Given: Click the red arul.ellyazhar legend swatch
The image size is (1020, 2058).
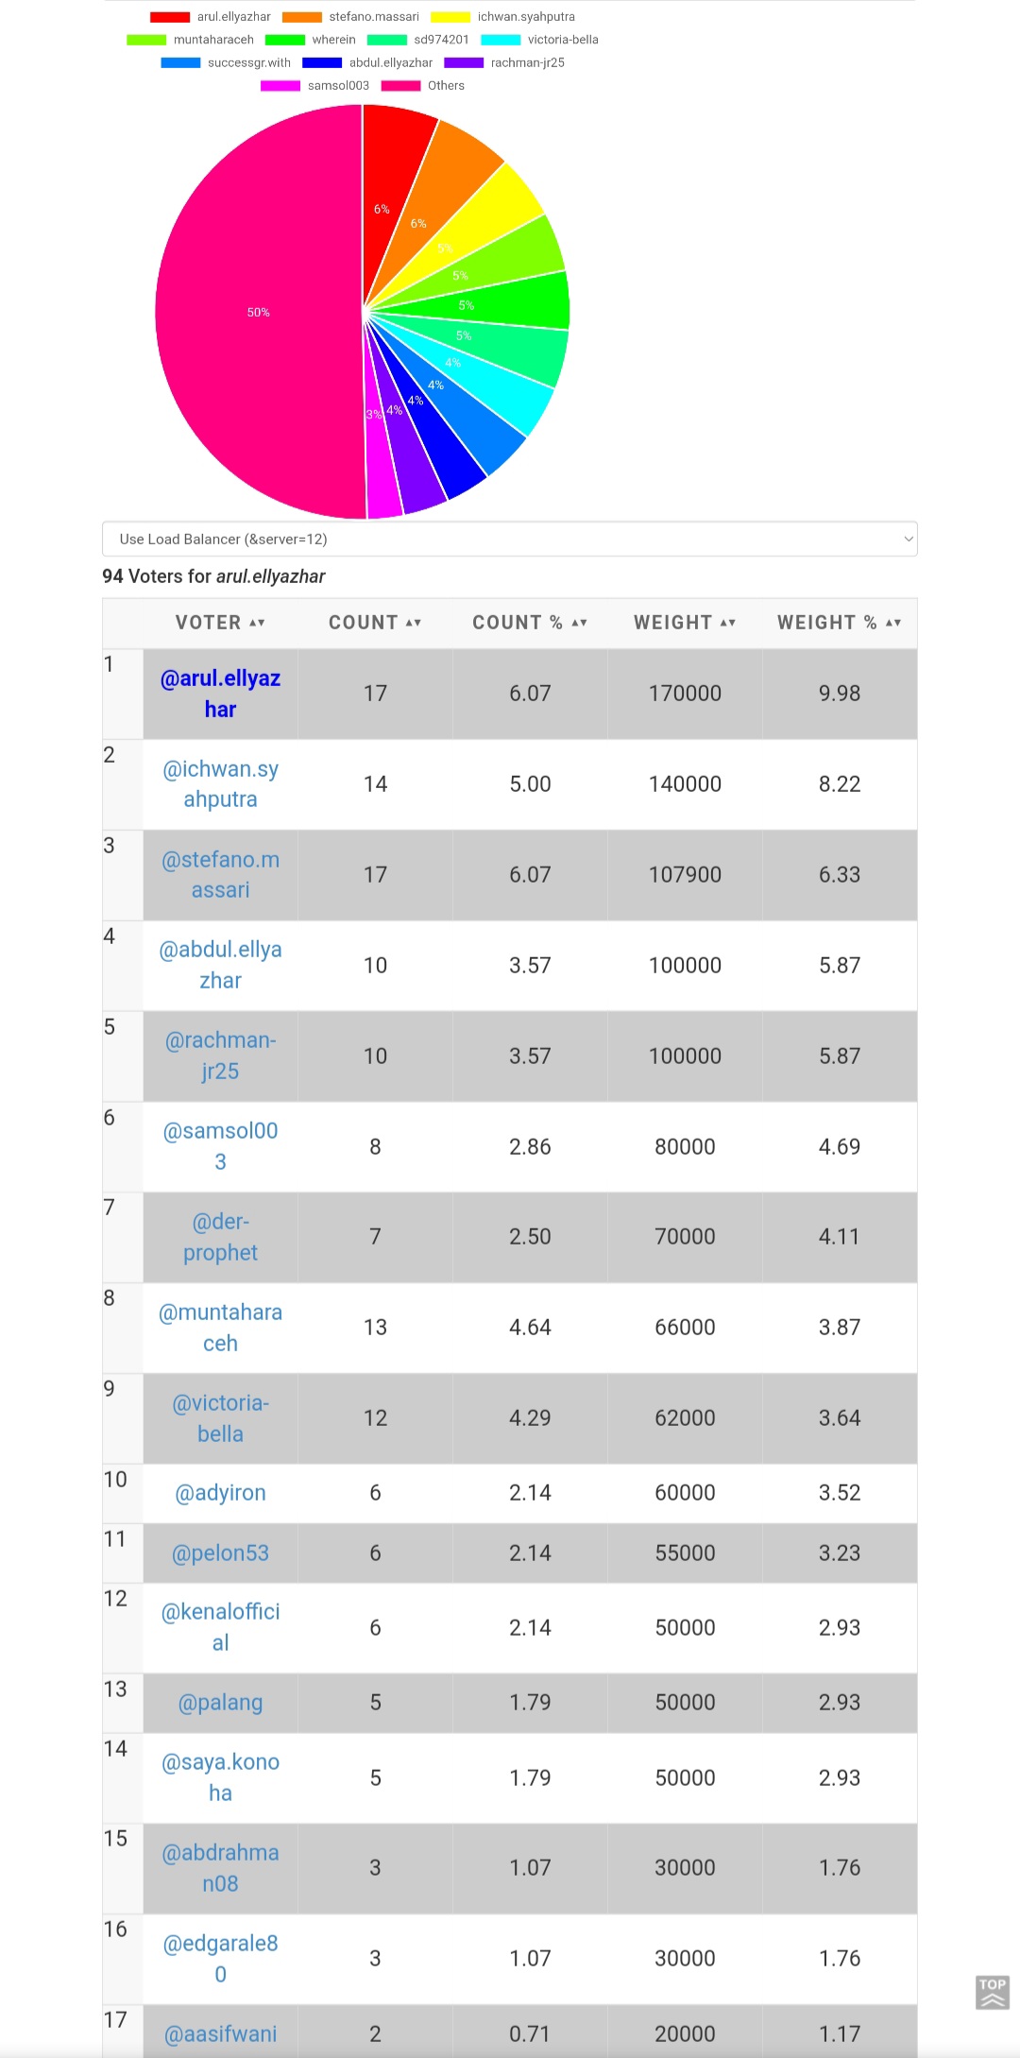Looking at the screenshot, I should pos(170,17).
